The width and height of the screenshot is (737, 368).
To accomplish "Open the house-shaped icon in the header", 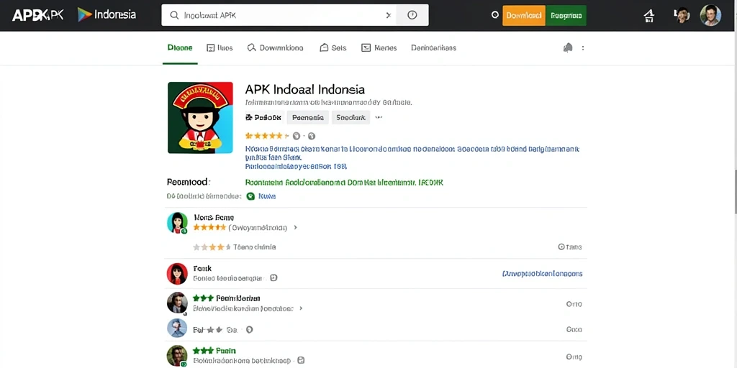I will coord(649,16).
